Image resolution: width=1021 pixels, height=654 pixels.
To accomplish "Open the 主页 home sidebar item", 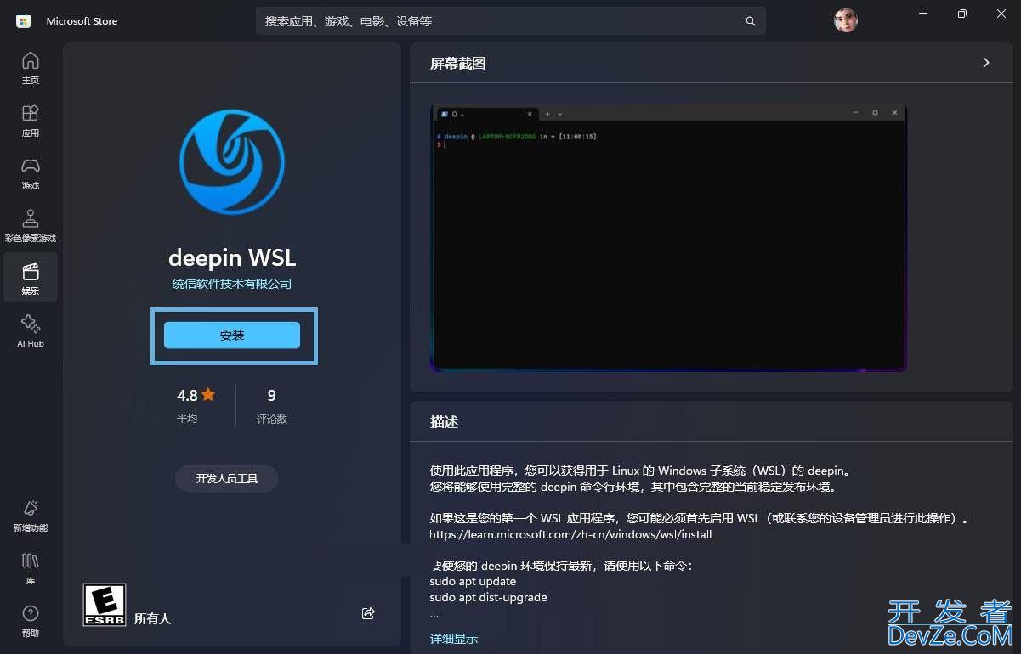I will (x=31, y=68).
